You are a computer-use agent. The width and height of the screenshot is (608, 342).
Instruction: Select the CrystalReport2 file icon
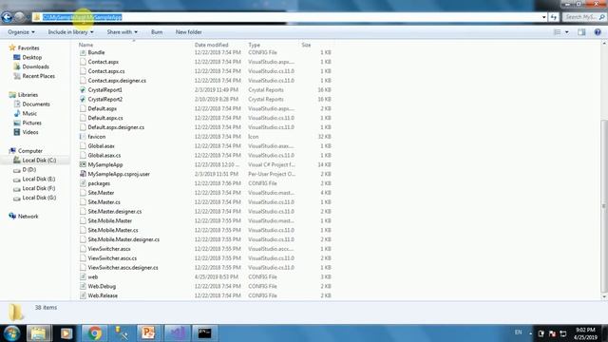tap(83, 99)
